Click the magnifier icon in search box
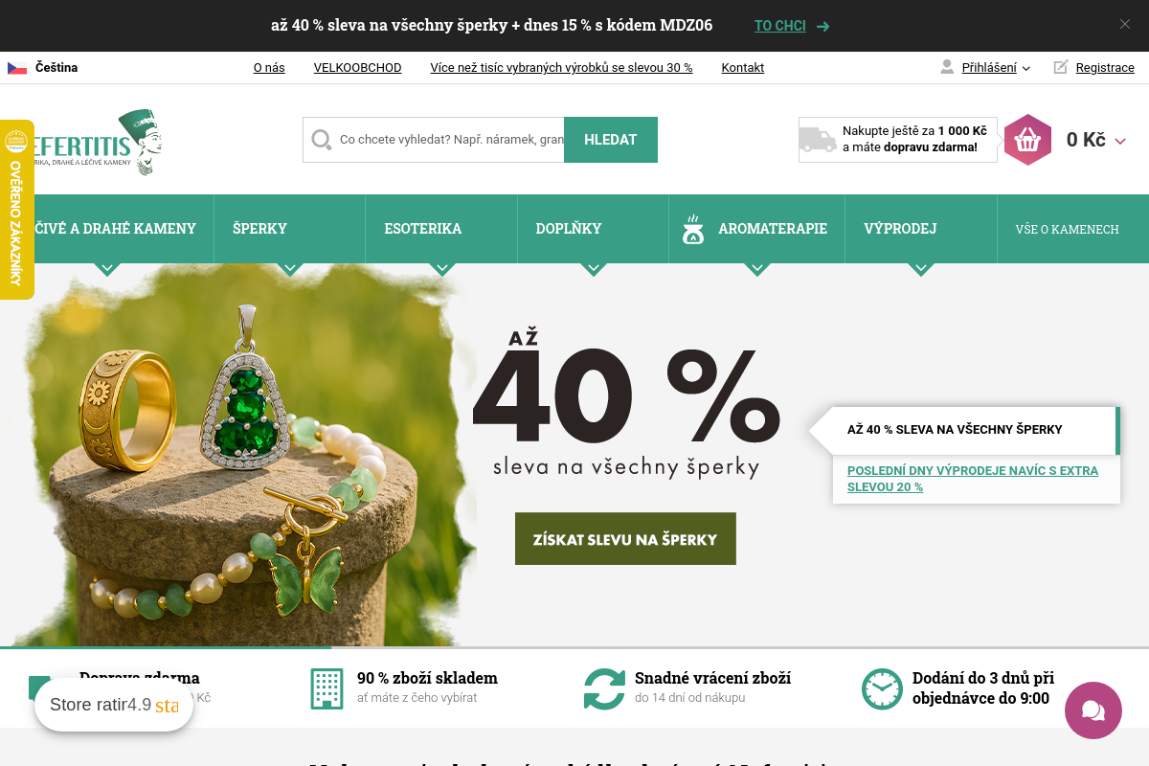Image resolution: width=1149 pixels, height=766 pixels. click(322, 140)
